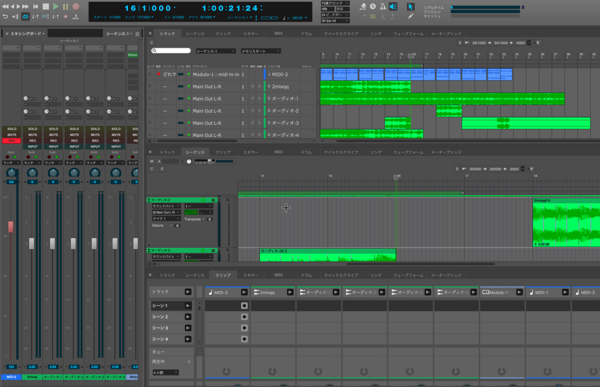Screen dimensions: 600x387
Task: Open メーターブリッジ tab in bottom panel
Action: coord(446,275)
